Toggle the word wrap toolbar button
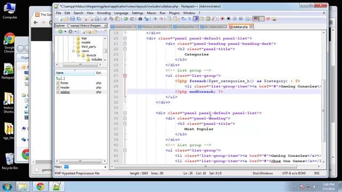The width and height of the screenshot is (342, 192). coord(183,19)
